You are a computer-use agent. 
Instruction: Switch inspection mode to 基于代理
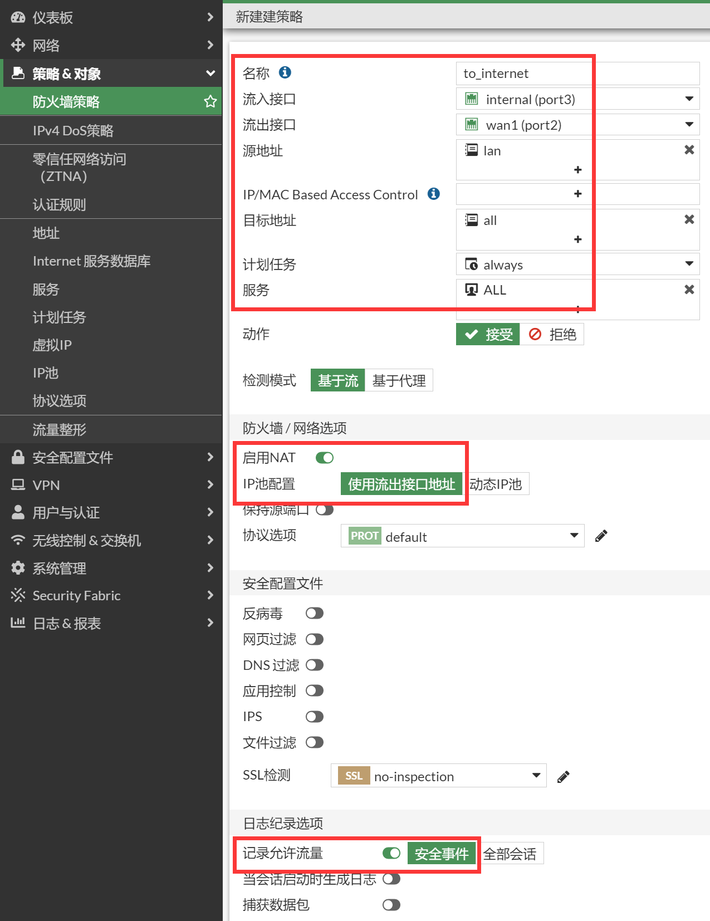[399, 381]
